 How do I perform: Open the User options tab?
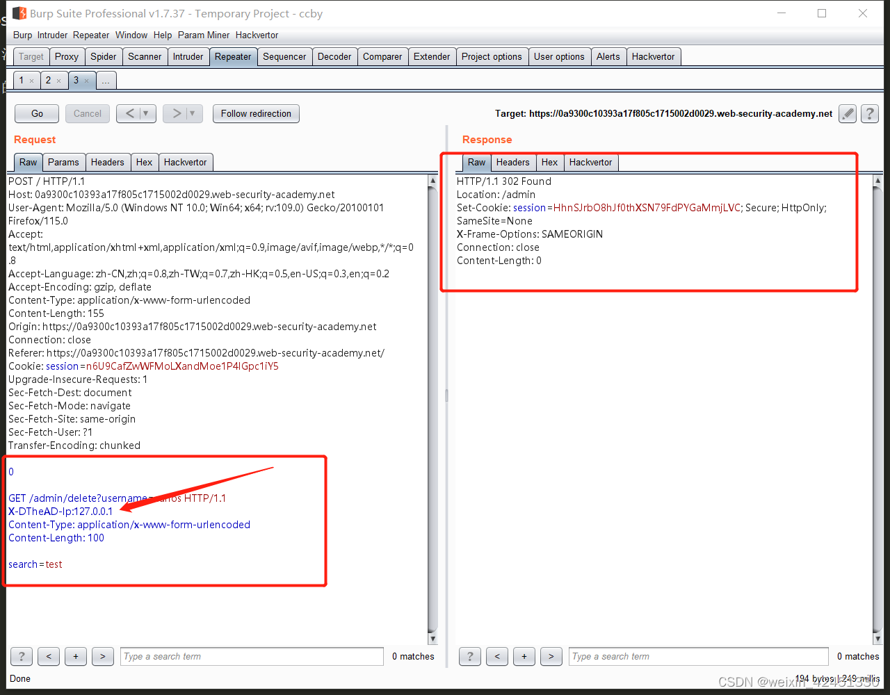[x=559, y=57]
